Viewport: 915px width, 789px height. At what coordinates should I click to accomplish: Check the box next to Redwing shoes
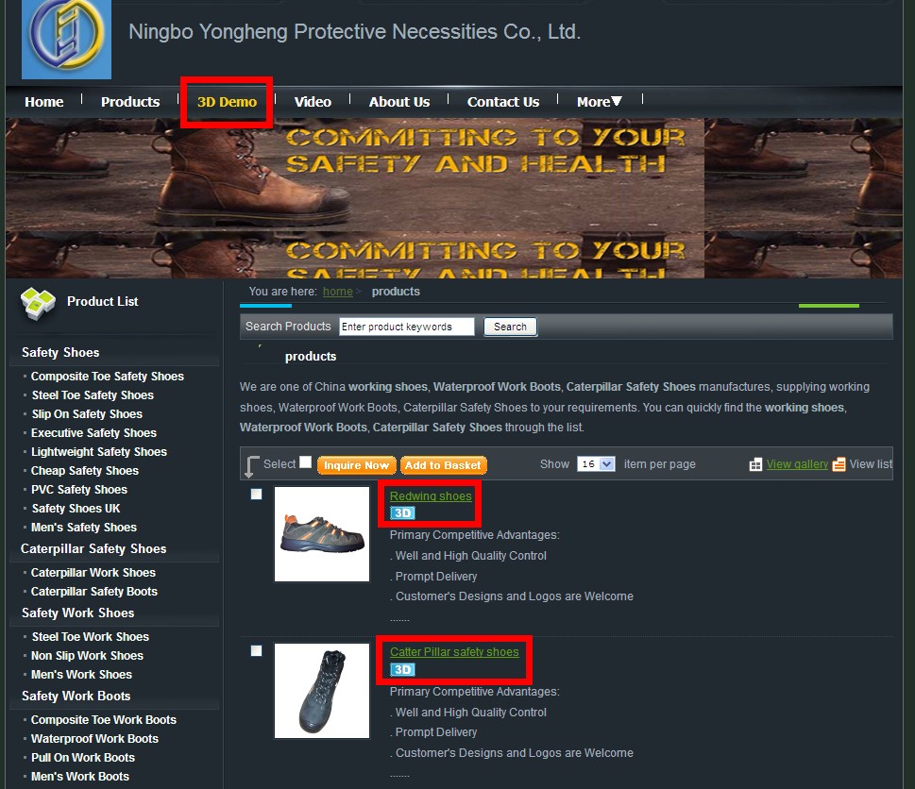256,495
